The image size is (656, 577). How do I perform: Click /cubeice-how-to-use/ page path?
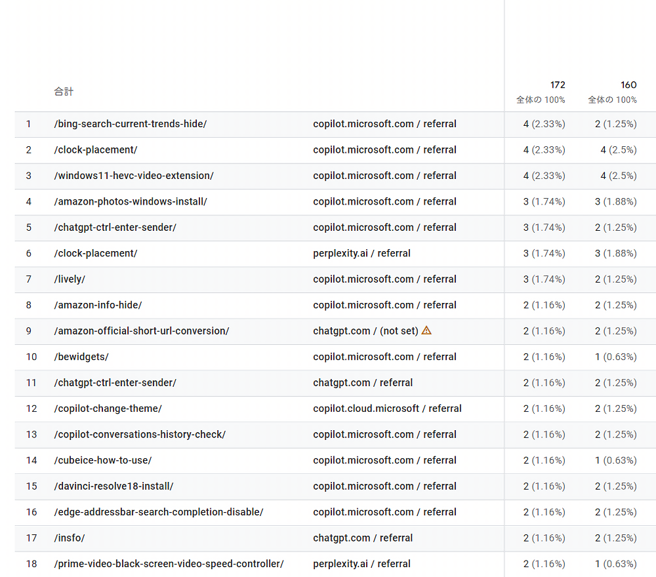[x=103, y=460]
